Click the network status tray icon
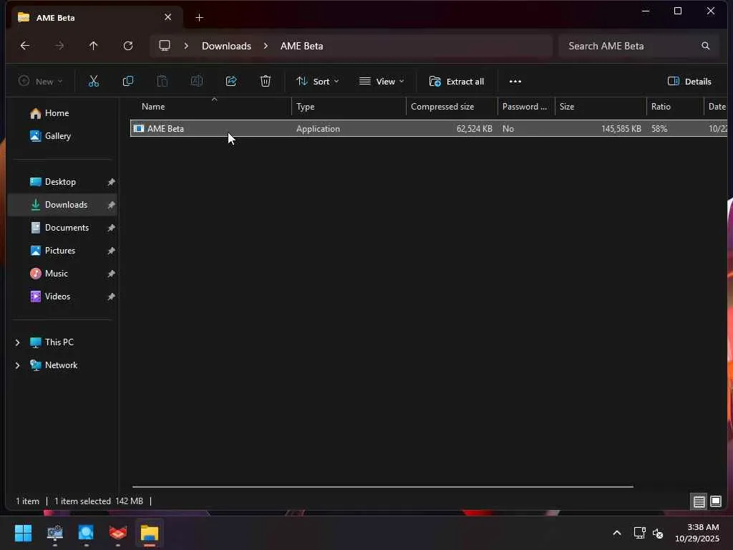 [639, 533]
